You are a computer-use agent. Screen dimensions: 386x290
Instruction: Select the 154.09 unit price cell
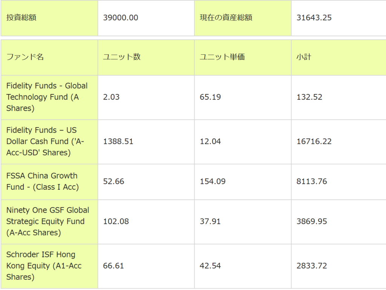coord(213,181)
